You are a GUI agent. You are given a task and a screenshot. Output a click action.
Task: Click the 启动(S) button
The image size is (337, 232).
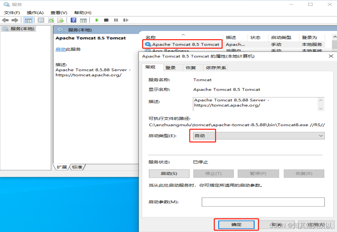pos(169,174)
